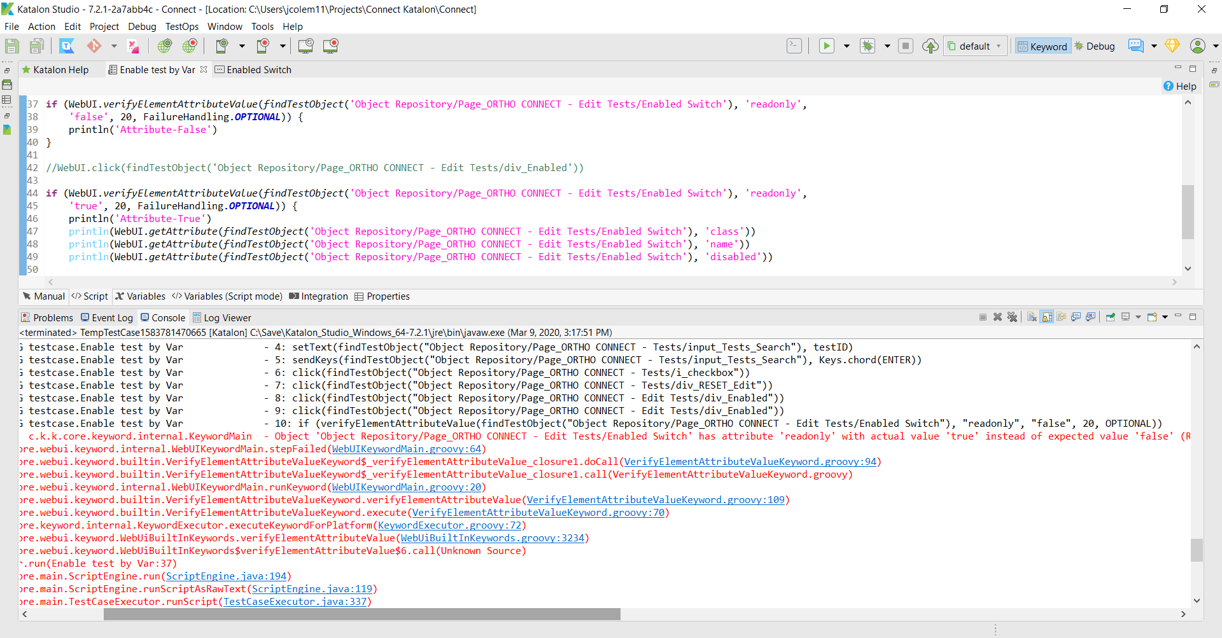Launch Spy Web globe icon
This screenshot has width=1222, height=638.
pos(165,46)
